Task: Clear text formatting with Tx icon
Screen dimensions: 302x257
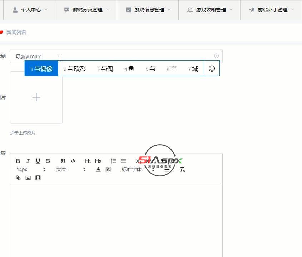Action: pos(182,169)
